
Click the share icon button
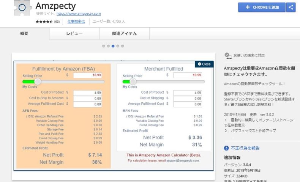tap(291, 7)
